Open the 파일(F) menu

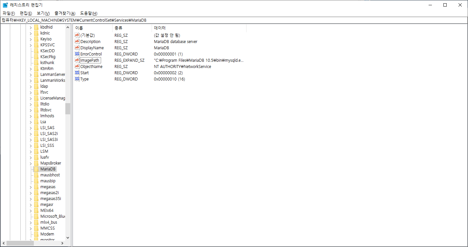9,13
